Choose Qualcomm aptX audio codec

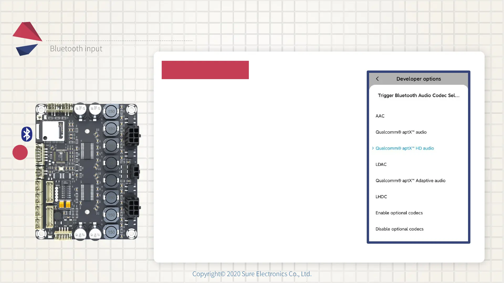point(401,132)
